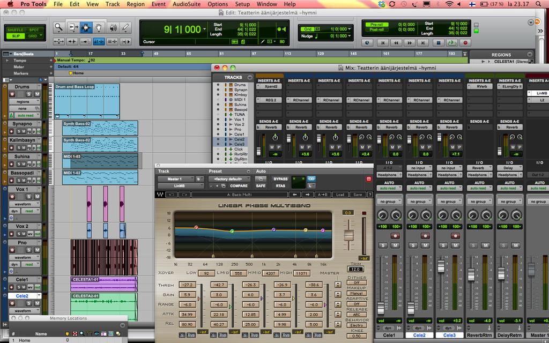Toggle Tab to Transients button

72,42
